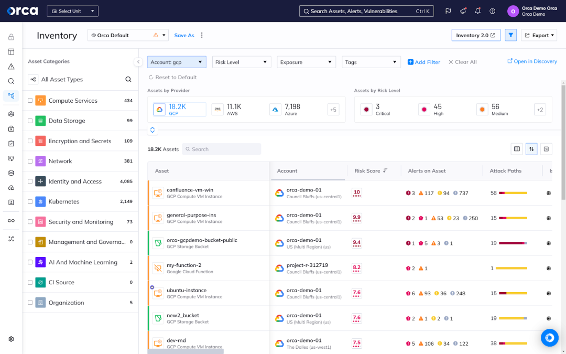Open the infinity icon in sidebar
This screenshot has height=354, width=566.
click(11, 221)
